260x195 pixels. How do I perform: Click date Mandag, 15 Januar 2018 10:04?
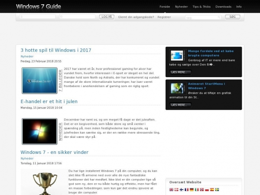(42, 107)
